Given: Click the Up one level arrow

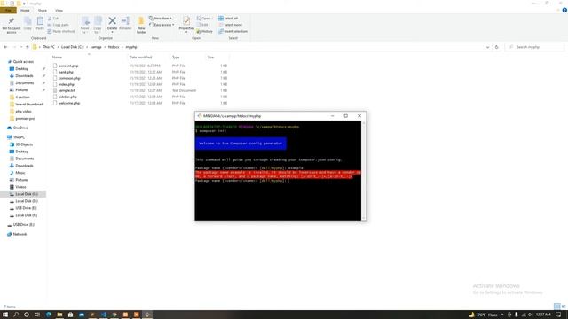Looking at the screenshot, I should pyautogui.click(x=28, y=47).
